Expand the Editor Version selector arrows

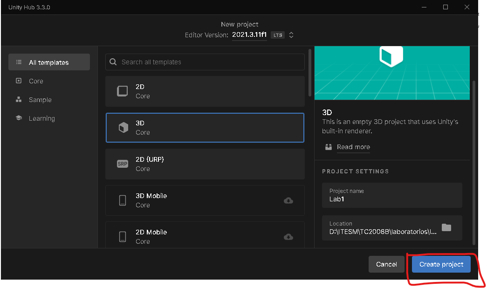291,35
